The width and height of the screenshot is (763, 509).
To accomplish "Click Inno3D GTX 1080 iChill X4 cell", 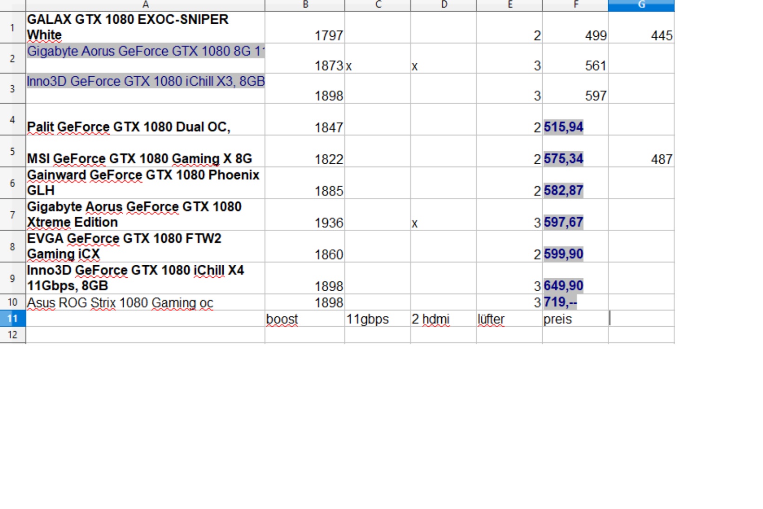I will (x=145, y=278).
